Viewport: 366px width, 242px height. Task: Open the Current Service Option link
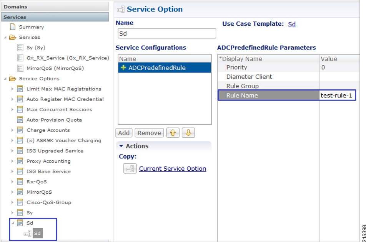point(173,169)
